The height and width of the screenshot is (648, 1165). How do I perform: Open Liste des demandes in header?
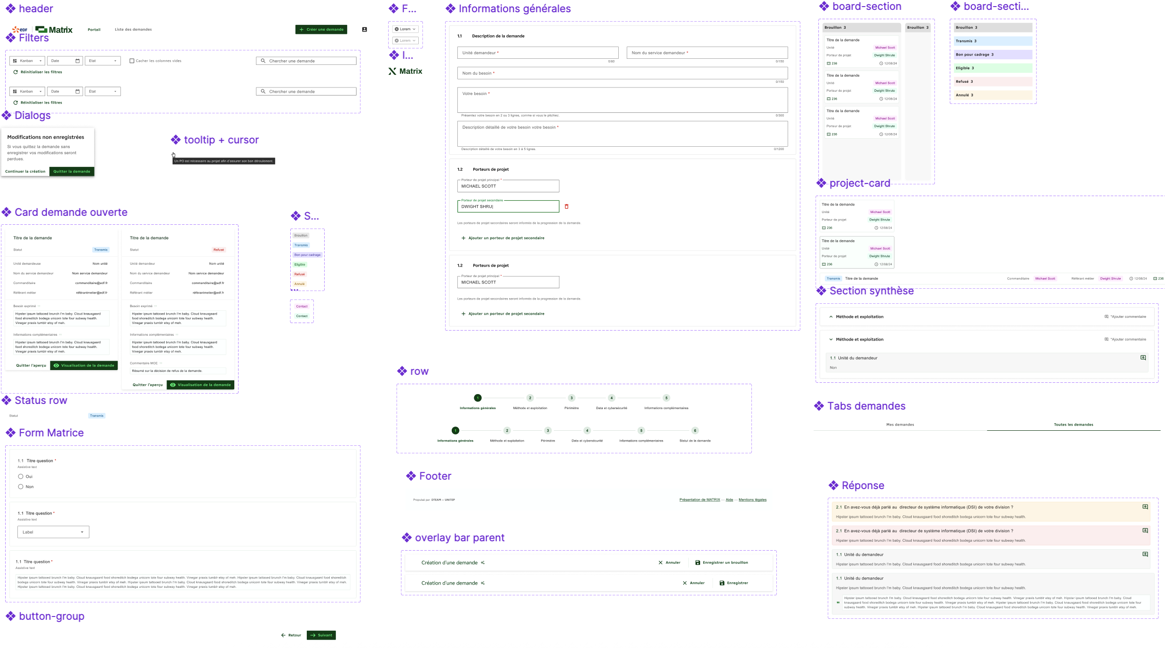(x=133, y=30)
